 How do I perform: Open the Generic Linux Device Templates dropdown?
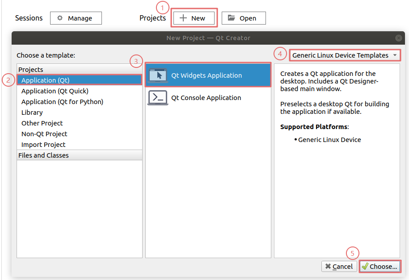345,55
